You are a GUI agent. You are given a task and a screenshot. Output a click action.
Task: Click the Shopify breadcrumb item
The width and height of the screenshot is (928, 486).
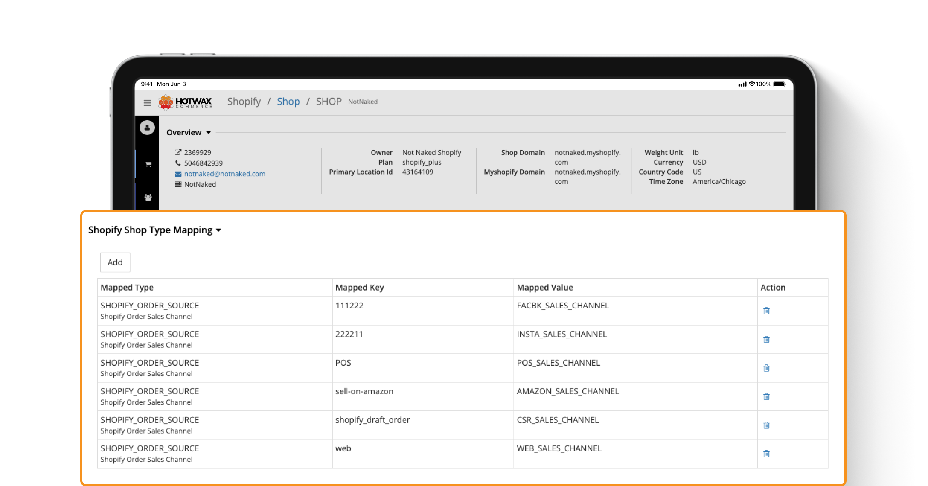(x=244, y=102)
